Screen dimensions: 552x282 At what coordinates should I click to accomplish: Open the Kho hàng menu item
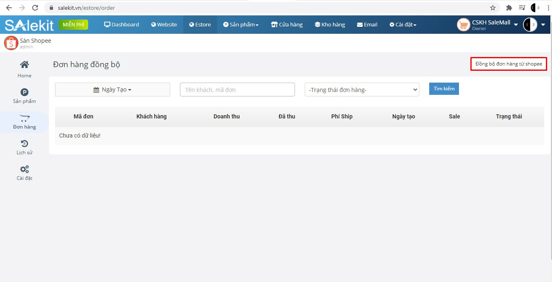(x=330, y=25)
